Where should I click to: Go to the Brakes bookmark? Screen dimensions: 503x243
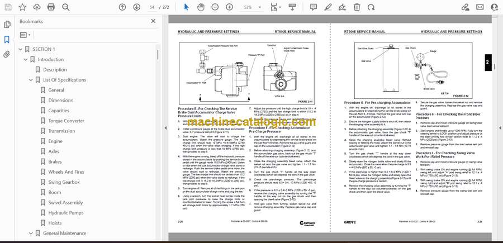point(55,162)
